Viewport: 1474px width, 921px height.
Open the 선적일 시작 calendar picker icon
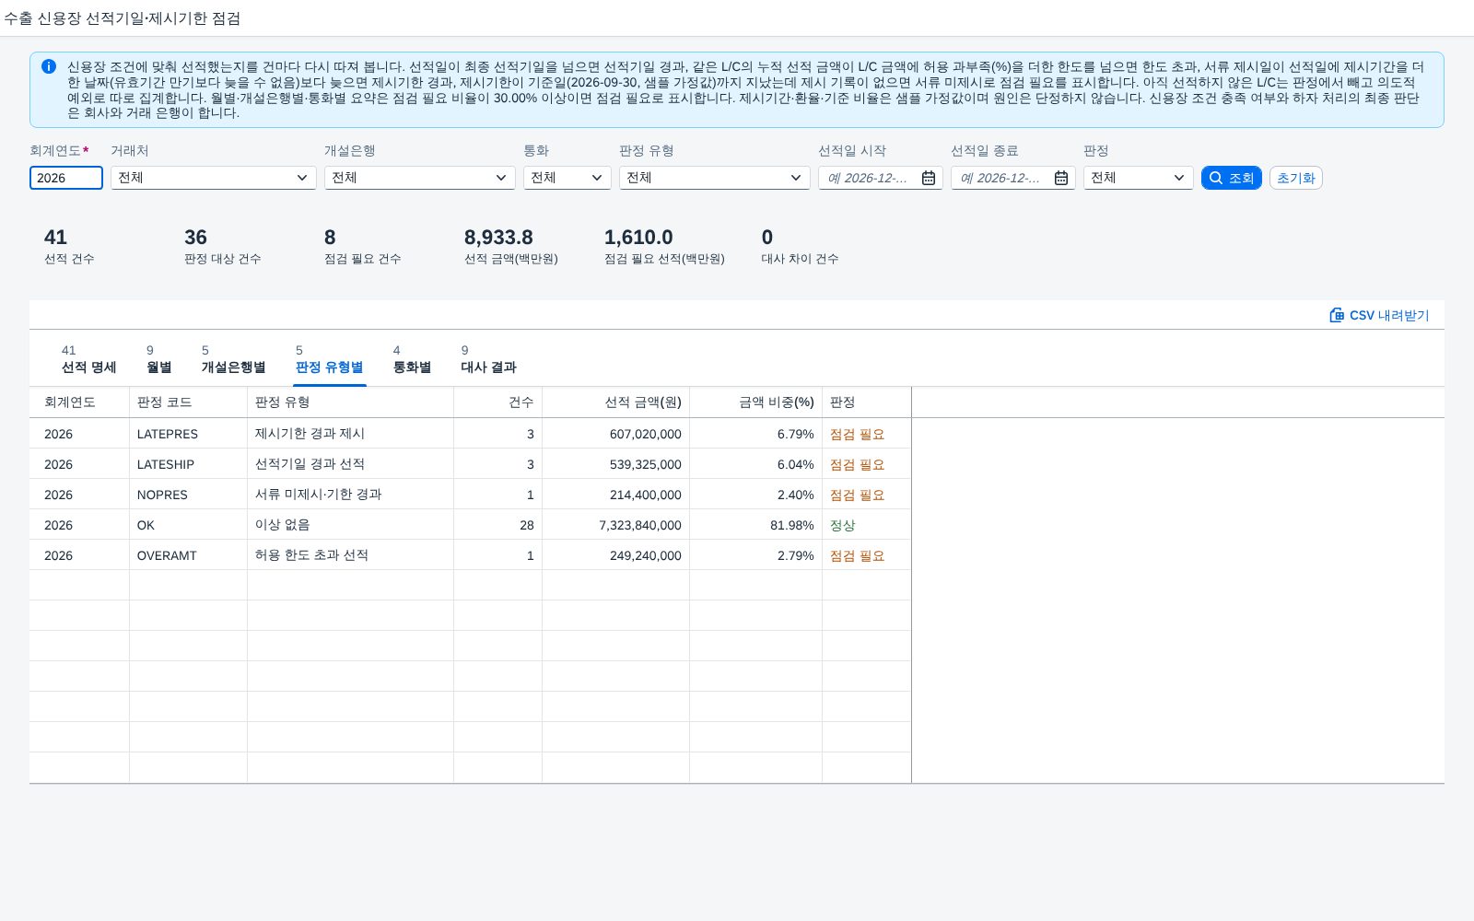(929, 178)
